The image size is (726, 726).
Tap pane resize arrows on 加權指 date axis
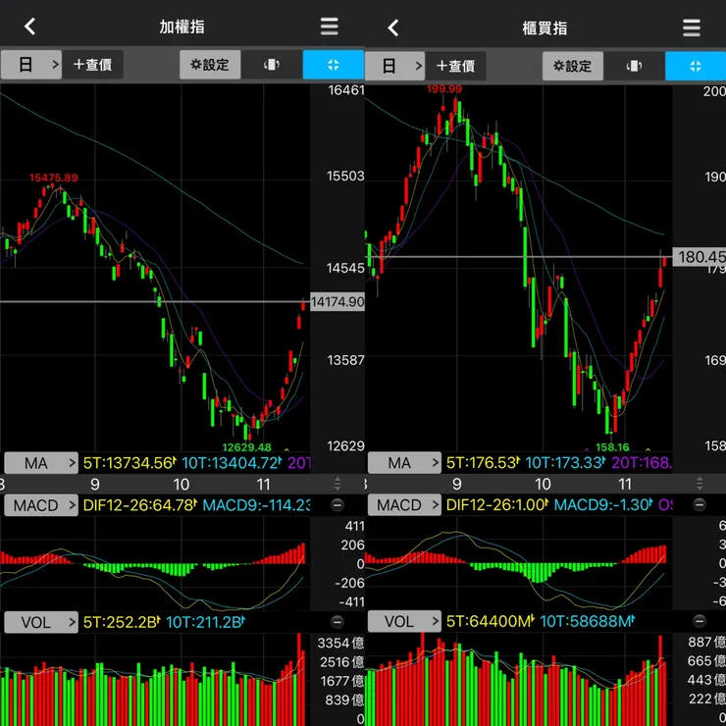coord(337,484)
